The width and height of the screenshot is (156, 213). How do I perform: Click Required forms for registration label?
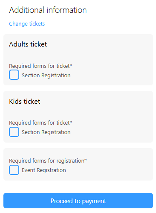[47, 160]
